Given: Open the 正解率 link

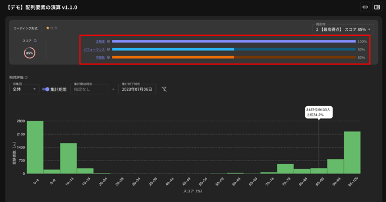Looking at the screenshot, I should (100, 42).
